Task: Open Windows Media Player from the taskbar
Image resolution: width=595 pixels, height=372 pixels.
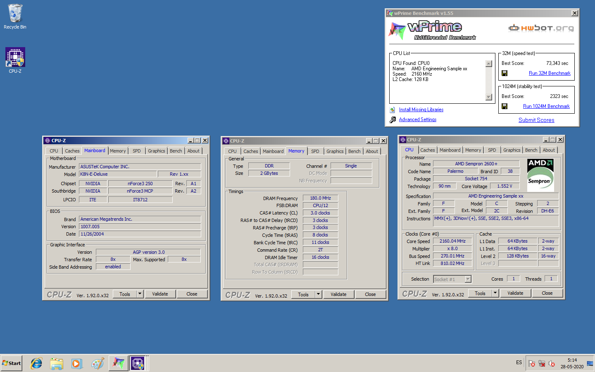Action: pyautogui.click(x=77, y=363)
